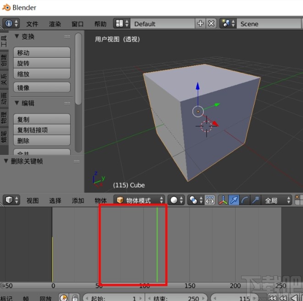Click the 复制 (Duplicate) button
Viewport: 303px width, 301px height.
point(42,119)
